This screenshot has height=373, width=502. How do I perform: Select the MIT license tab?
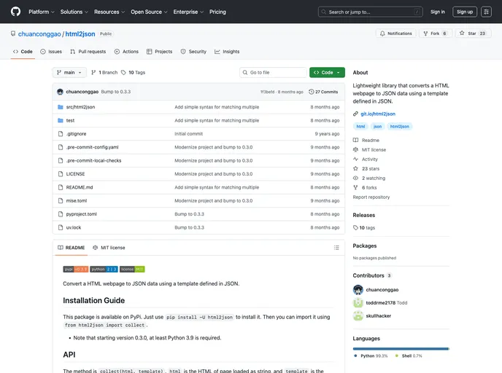(109, 248)
